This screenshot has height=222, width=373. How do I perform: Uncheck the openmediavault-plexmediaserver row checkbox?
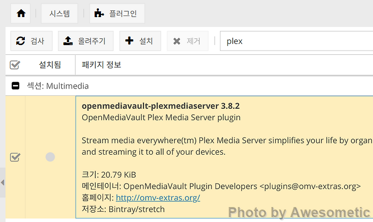click(x=15, y=157)
